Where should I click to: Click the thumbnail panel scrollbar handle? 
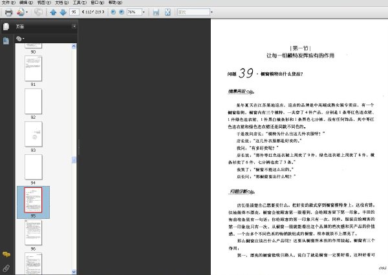coord(74,160)
